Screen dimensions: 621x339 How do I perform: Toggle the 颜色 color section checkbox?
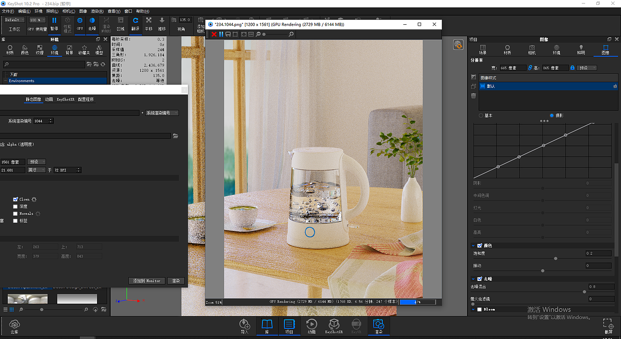tap(480, 245)
